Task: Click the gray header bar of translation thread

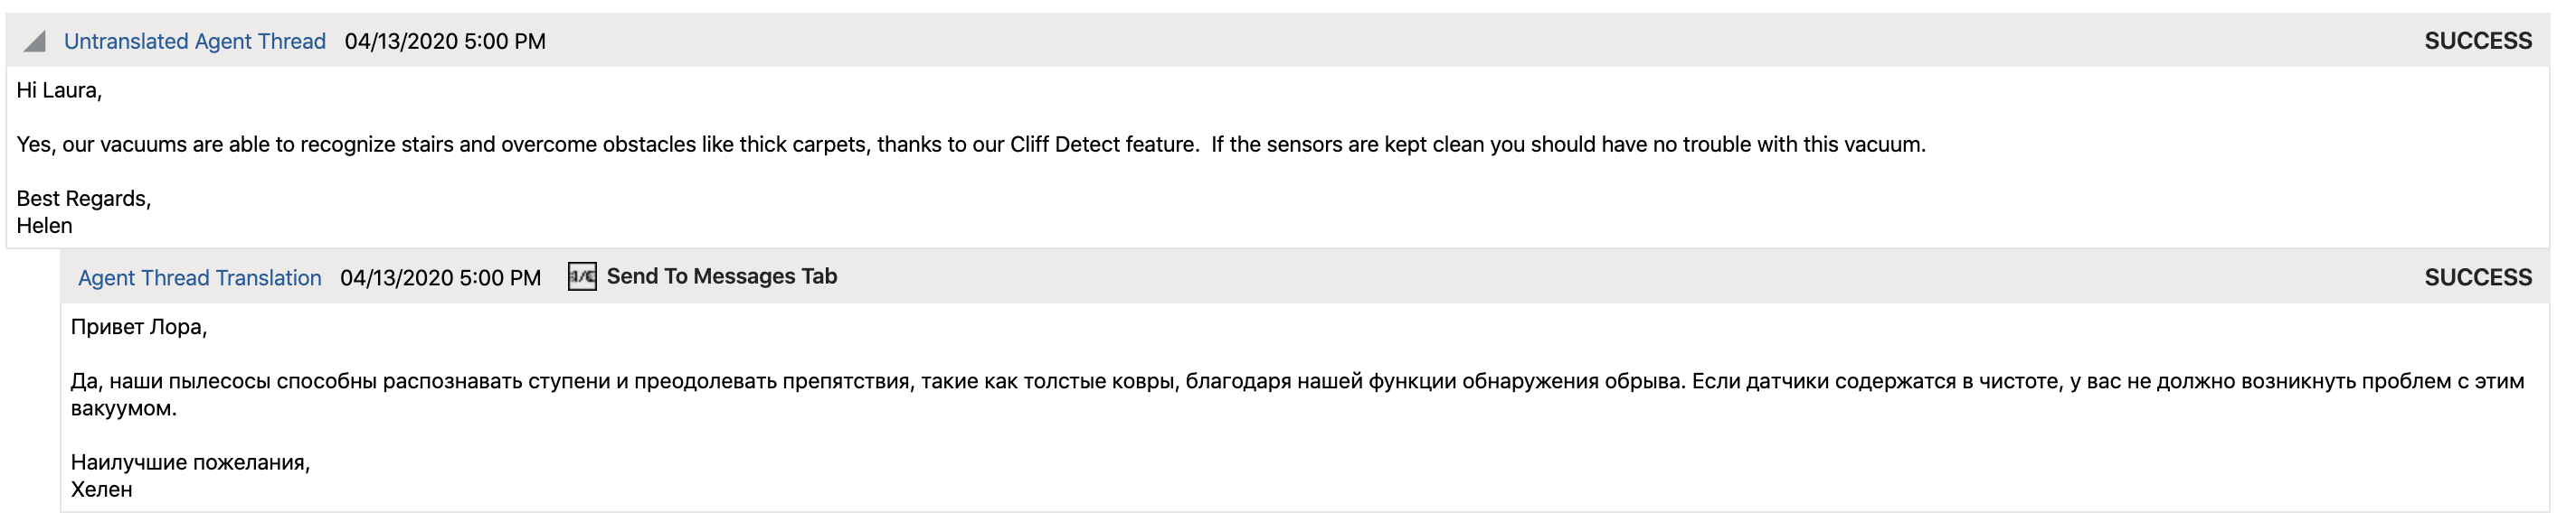Action: (1305, 276)
